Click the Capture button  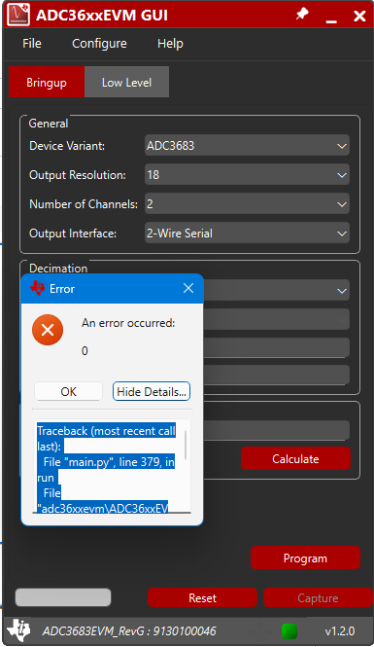318,598
